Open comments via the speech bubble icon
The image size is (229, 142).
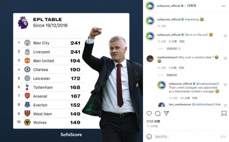pos(158,113)
